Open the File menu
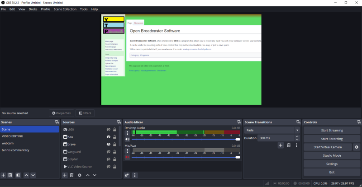 pos(4,9)
